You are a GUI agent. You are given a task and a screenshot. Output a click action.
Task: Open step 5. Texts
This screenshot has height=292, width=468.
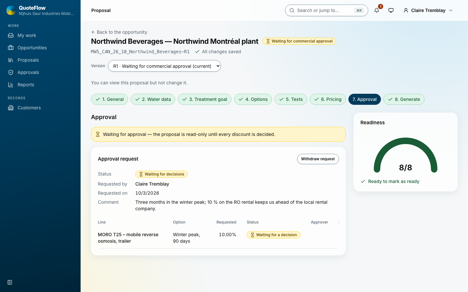point(291,99)
